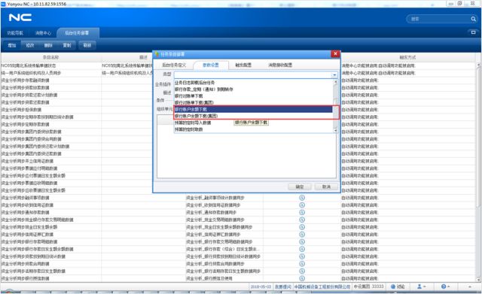Open the 消息接收配置 dialog tab
Image resolution: width=482 pixels, height=294 pixels.
(280, 65)
